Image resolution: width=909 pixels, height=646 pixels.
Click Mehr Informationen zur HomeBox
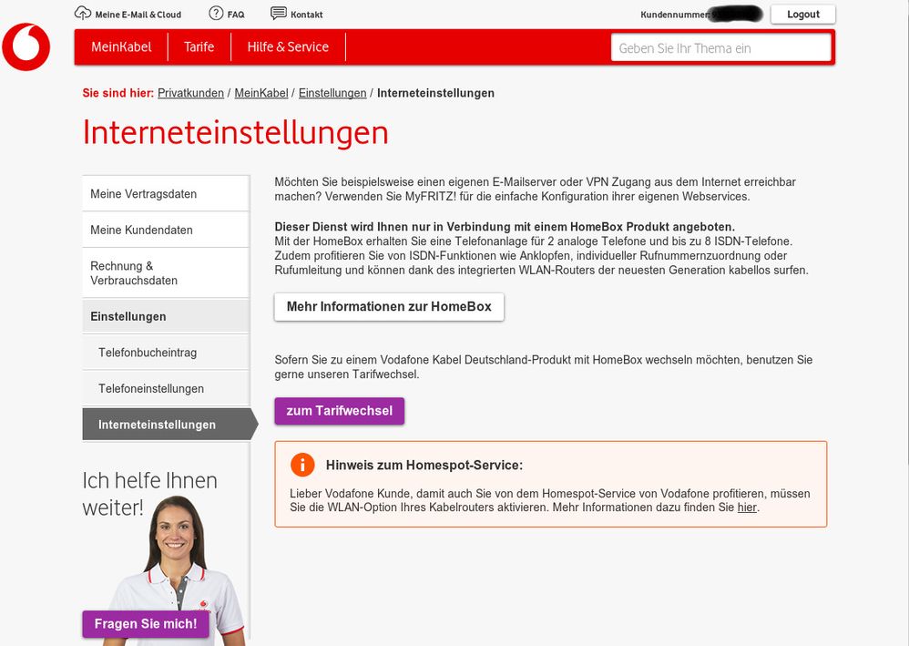[389, 307]
